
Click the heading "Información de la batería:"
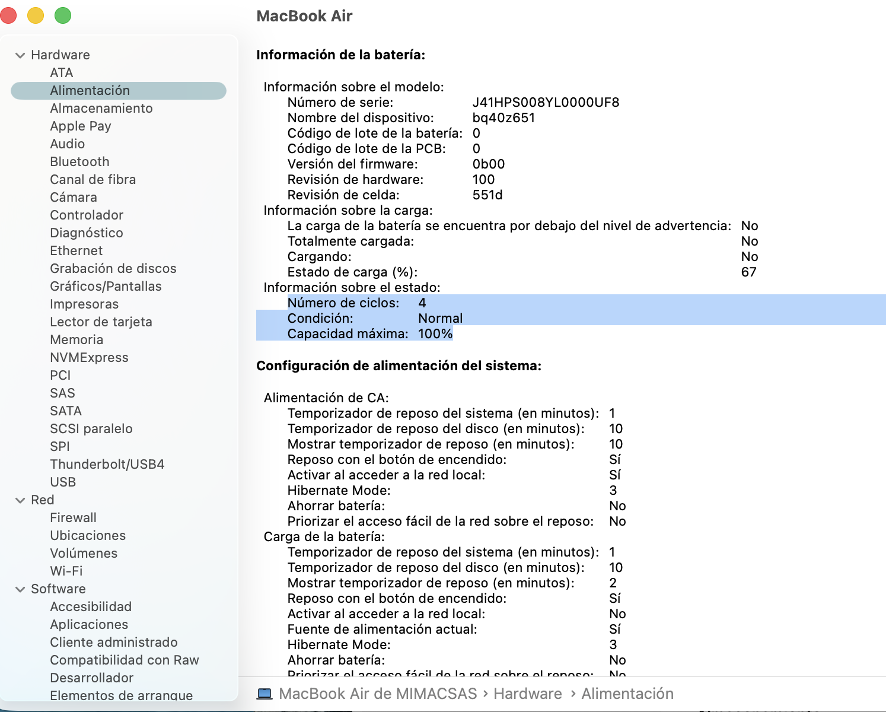click(x=341, y=55)
